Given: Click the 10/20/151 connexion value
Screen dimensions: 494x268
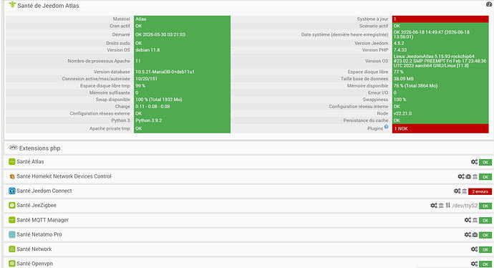Looking at the screenshot, I should coord(147,79).
